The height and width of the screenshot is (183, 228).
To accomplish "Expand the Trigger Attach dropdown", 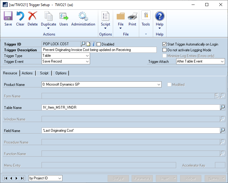I will coord(200,61).
